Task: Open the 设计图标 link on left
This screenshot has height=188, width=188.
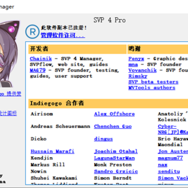Action: pos(8,113)
